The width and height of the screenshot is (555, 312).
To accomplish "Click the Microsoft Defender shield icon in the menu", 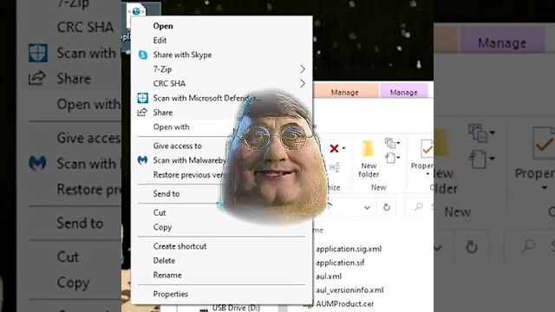I will pyautogui.click(x=142, y=98).
